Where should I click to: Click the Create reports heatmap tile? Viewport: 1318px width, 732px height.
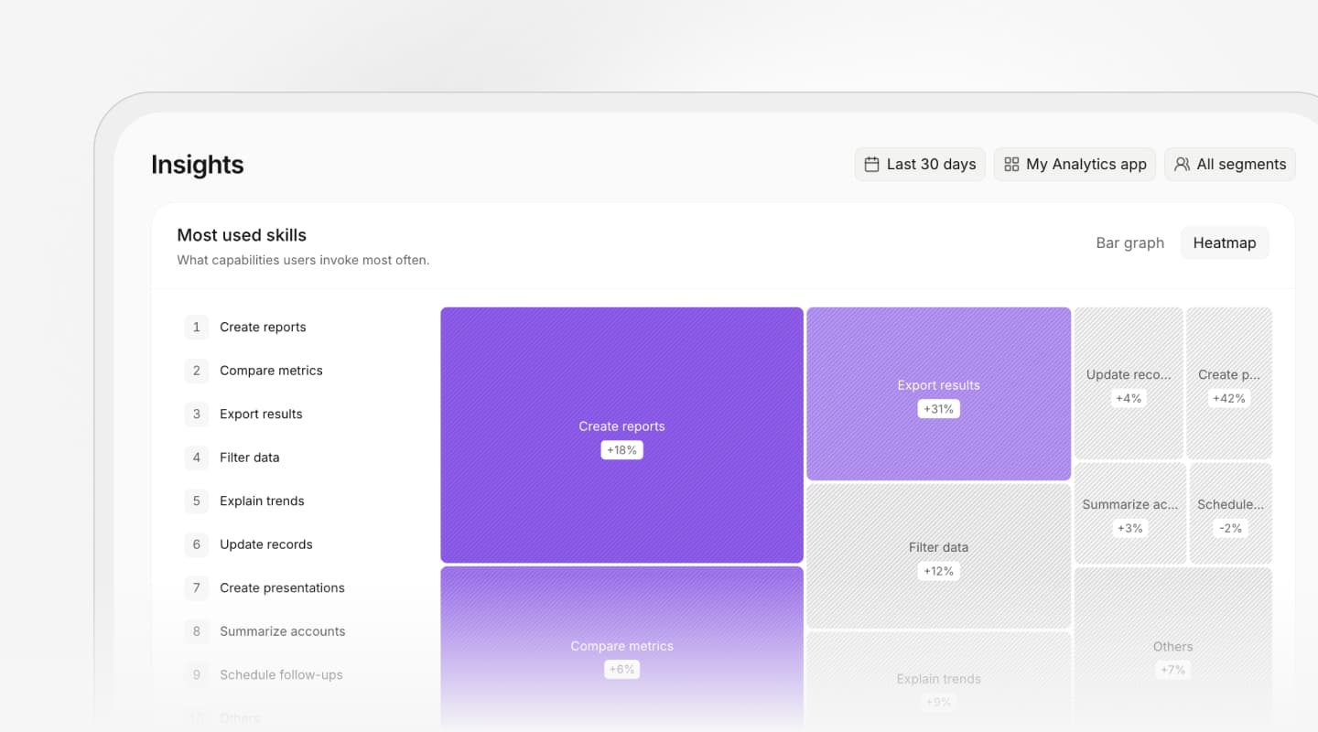621,435
